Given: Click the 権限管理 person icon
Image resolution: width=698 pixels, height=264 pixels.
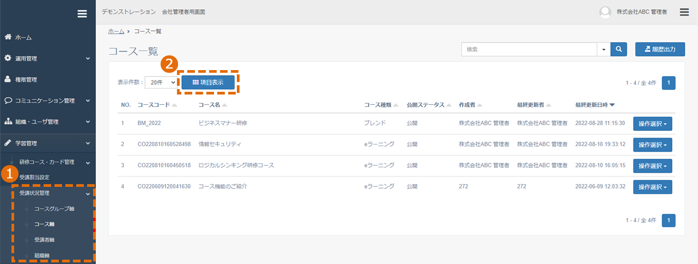Looking at the screenshot, I should click(8, 79).
